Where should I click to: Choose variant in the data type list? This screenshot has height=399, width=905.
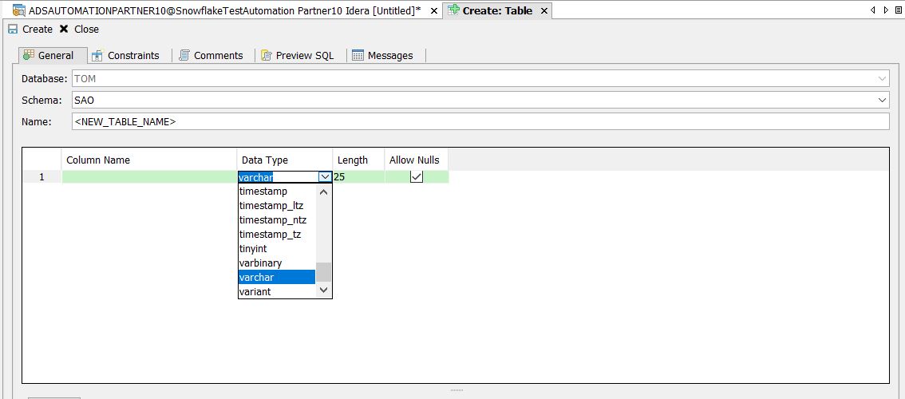click(x=255, y=292)
